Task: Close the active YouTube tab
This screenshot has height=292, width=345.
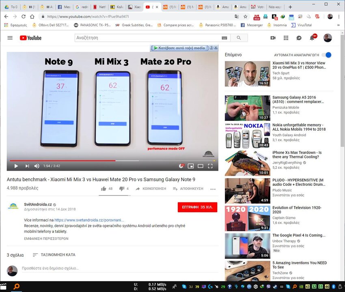Action: click(x=157, y=7)
